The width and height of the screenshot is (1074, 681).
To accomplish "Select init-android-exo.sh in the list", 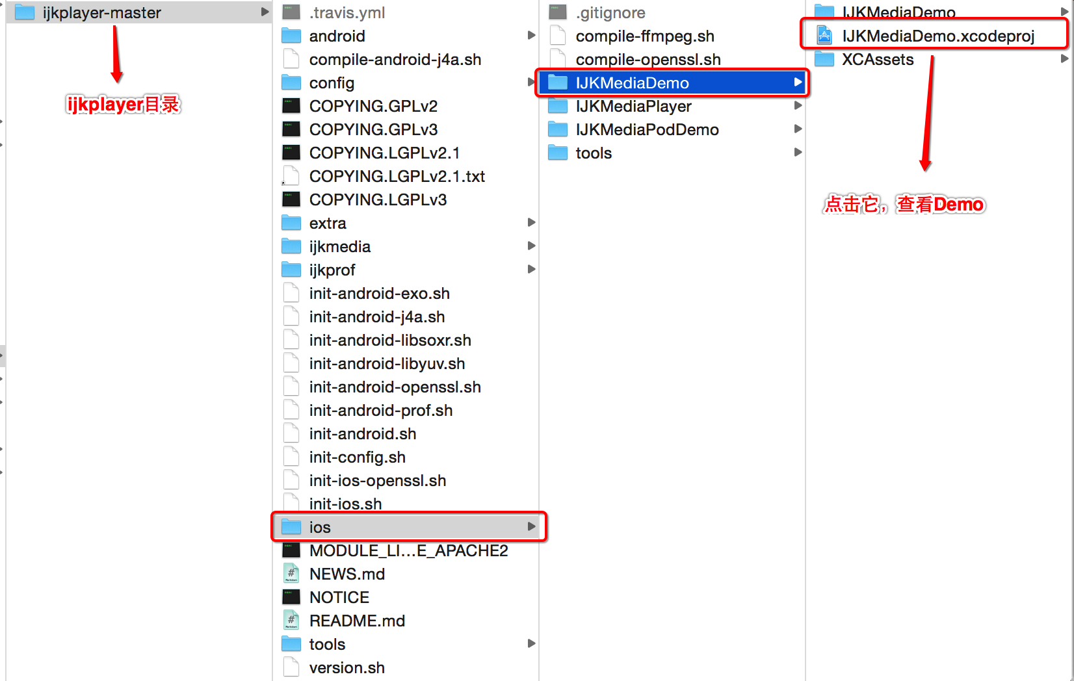I will click(x=380, y=294).
